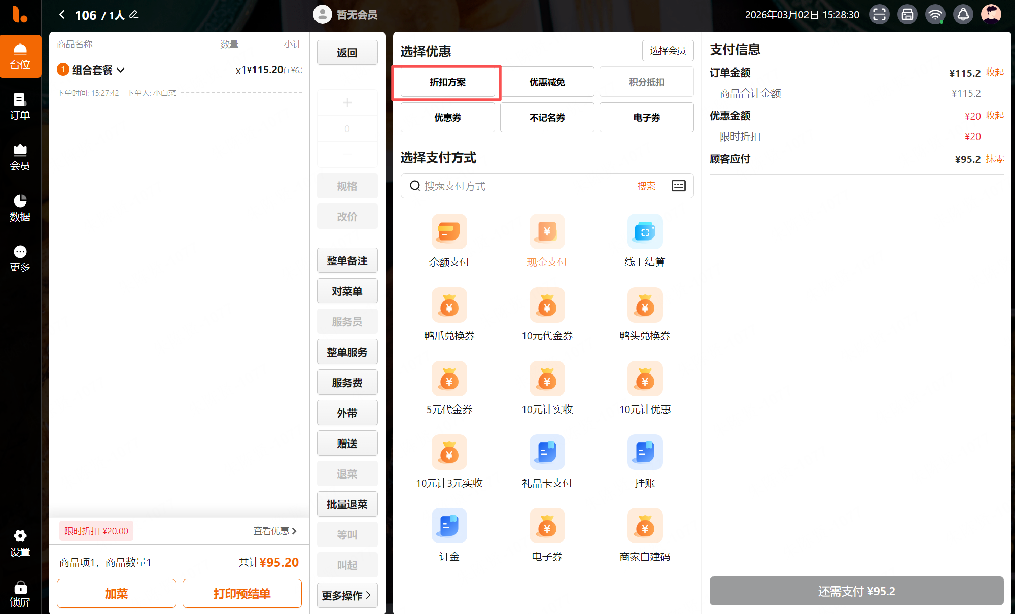Pick the 礼品卡支付 gift card icon

point(547,452)
